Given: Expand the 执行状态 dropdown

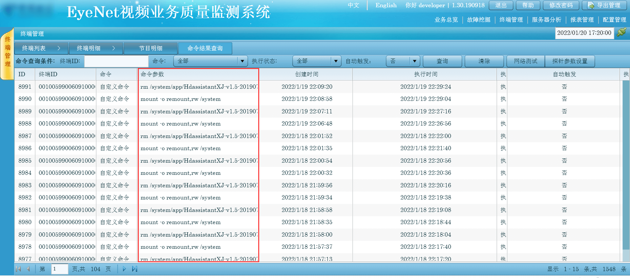Looking at the screenshot, I should 335,61.
